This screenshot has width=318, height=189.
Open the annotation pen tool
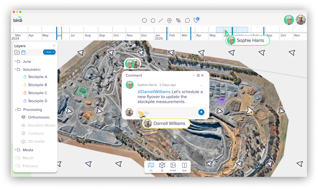point(178,20)
